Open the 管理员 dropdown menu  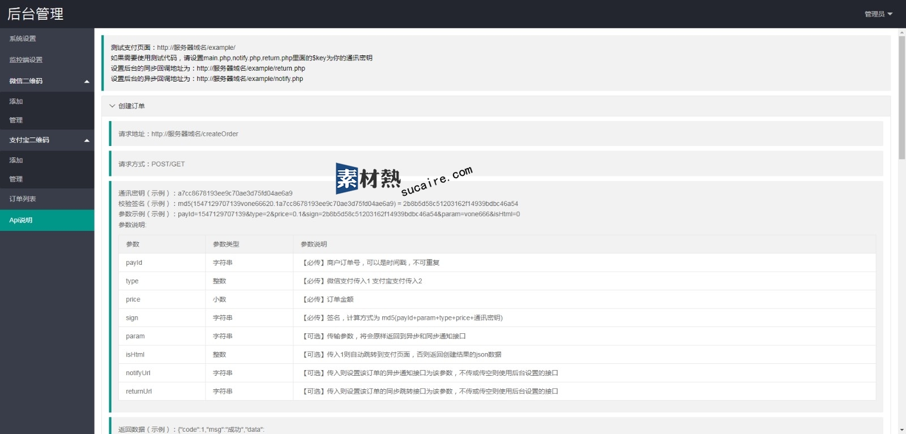click(878, 14)
